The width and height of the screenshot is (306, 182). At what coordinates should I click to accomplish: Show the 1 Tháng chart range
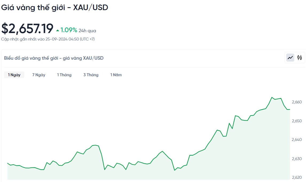tap(64, 75)
